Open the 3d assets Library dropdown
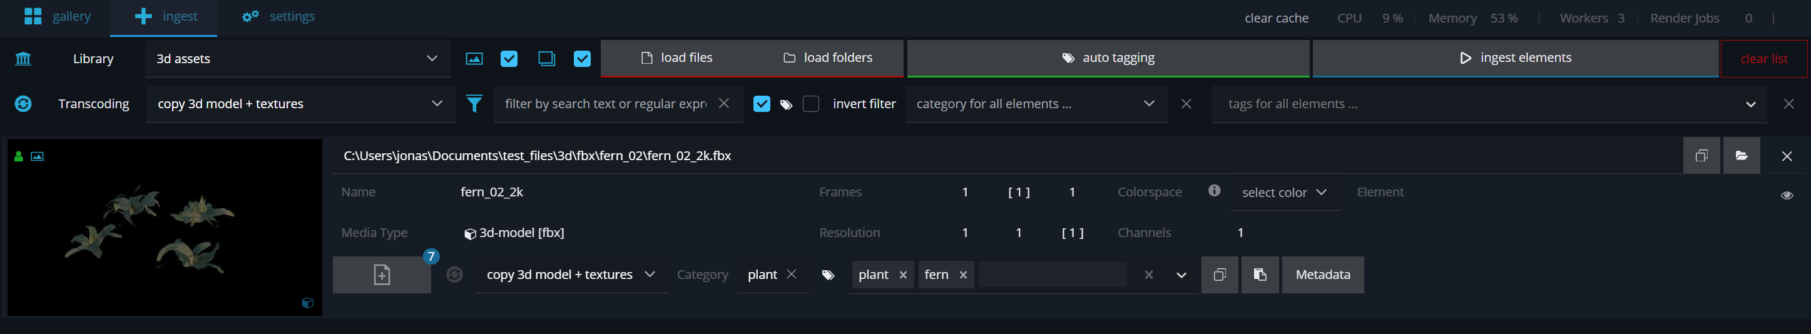The image size is (1811, 334). pyautogui.click(x=297, y=58)
